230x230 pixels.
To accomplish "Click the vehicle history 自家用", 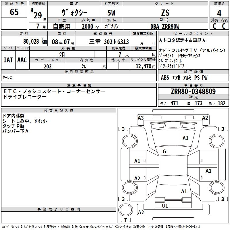I will (62, 26).
